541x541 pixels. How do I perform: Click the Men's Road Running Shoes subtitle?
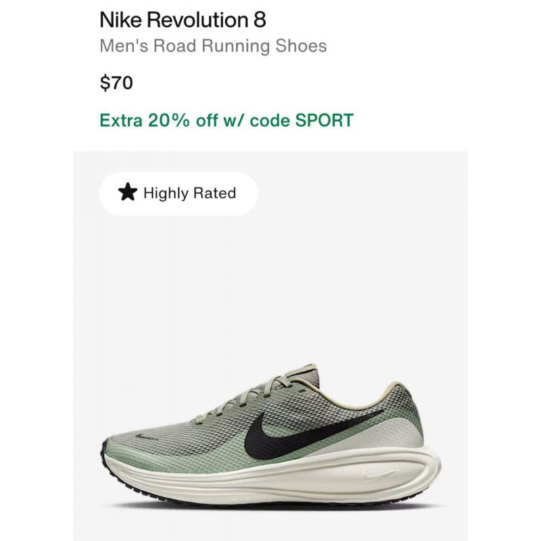(213, 46)
